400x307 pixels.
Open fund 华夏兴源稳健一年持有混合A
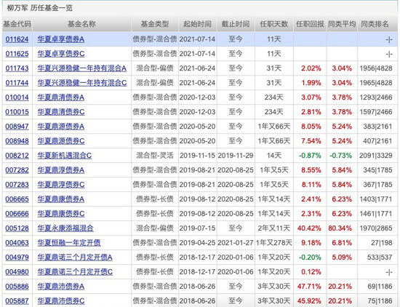tap(82, 68)
